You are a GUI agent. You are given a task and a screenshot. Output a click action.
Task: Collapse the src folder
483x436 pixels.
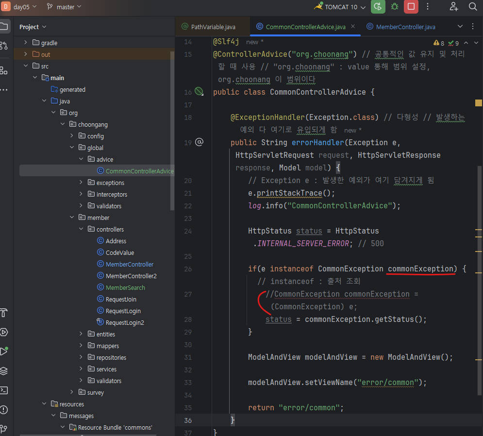(26, 66)
